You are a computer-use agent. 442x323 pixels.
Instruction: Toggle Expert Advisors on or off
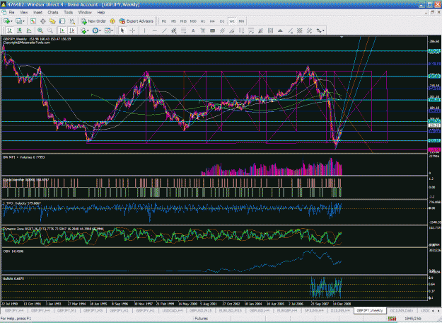136,21
